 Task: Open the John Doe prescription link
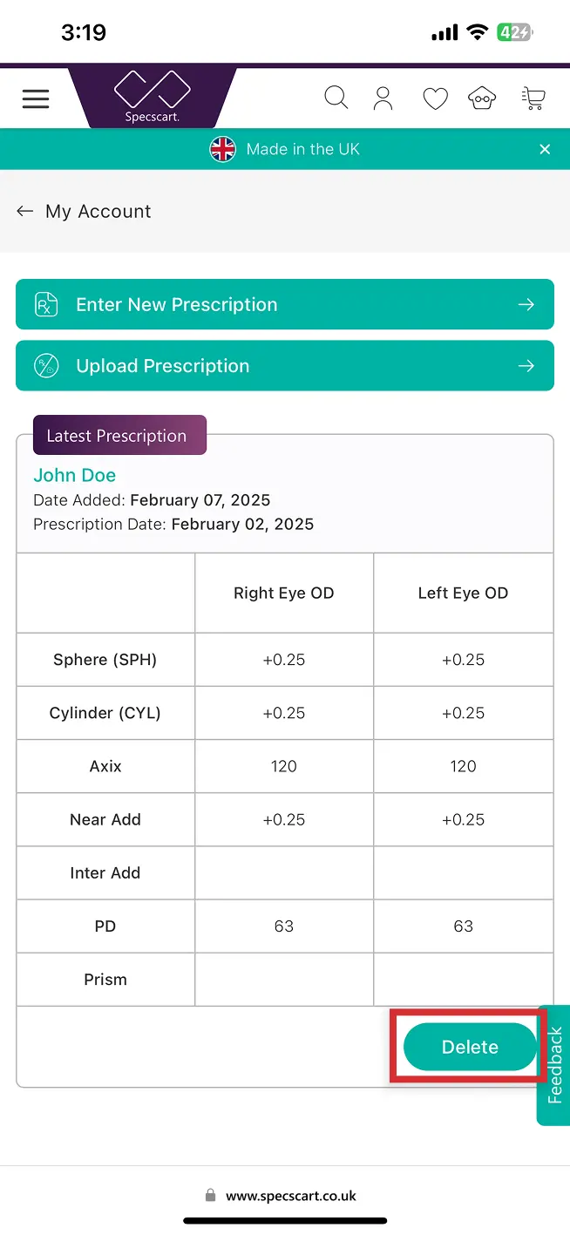point(74,475)
